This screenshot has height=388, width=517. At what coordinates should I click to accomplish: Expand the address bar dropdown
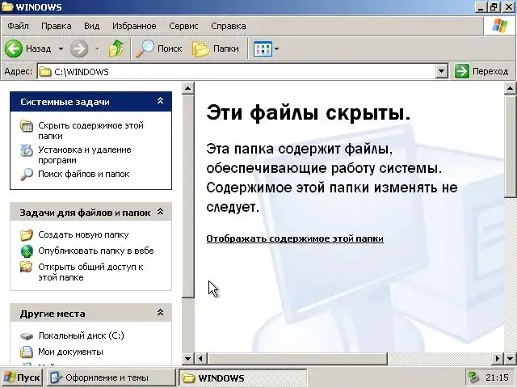[x=441, y=71]
